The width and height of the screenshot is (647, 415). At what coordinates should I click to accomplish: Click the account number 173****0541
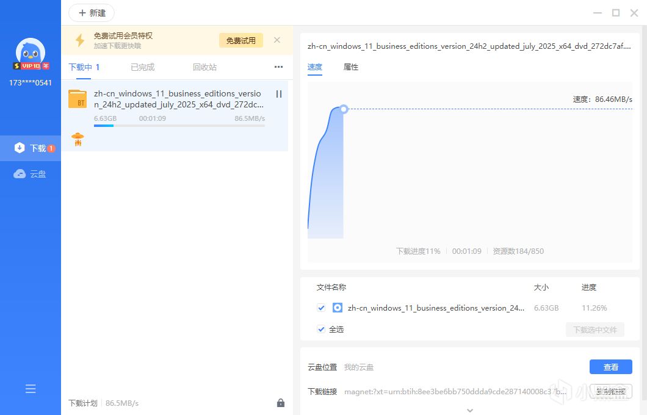point(31,82)
